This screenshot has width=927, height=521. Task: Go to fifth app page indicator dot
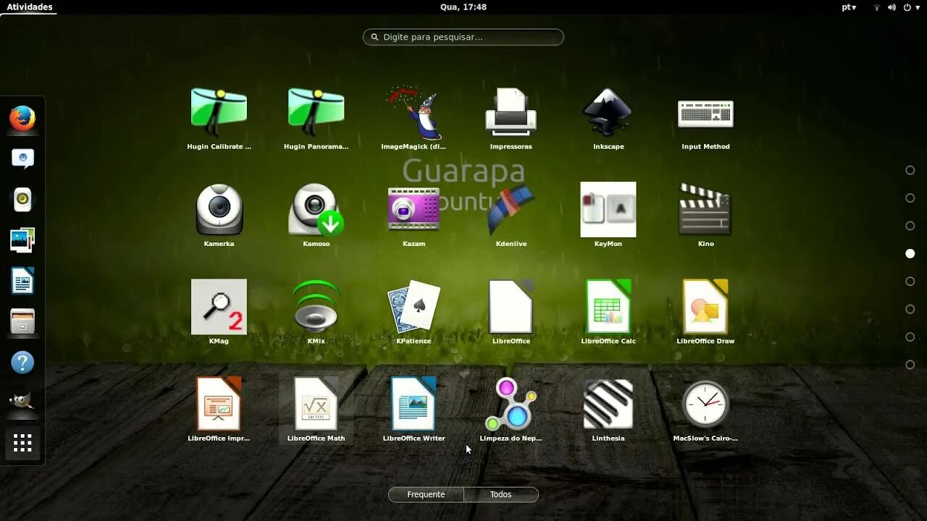(x=910, y=281)
